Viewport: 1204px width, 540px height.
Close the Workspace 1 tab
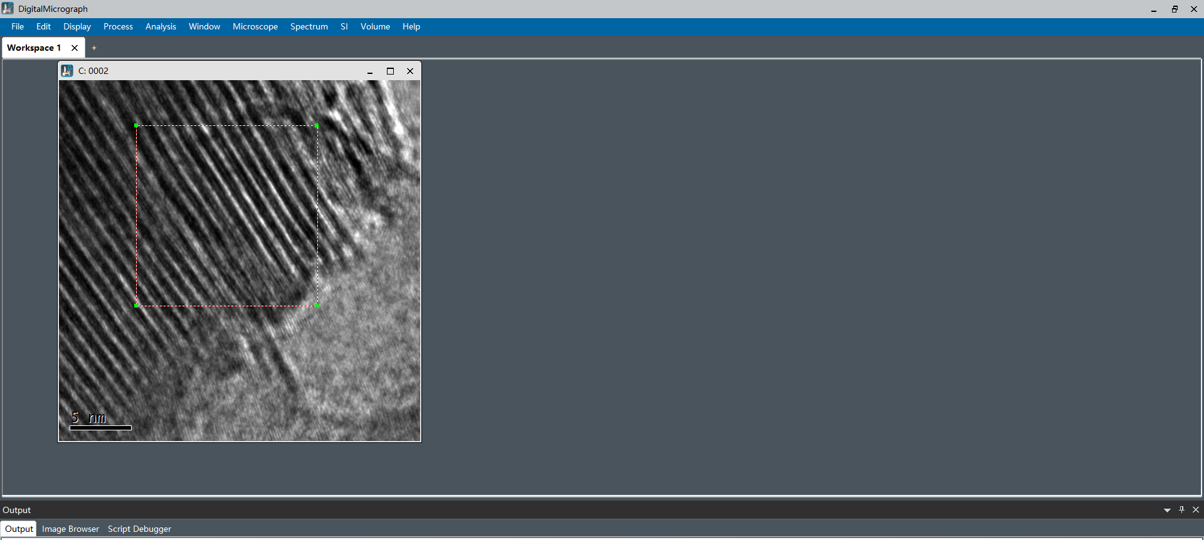click(x=75, y=48)
